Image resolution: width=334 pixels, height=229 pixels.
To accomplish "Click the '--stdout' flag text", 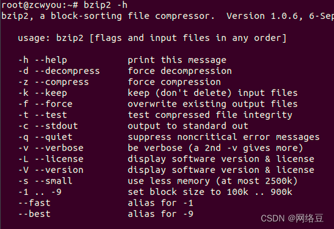I will pyautogui.click(x=57, y=126).
